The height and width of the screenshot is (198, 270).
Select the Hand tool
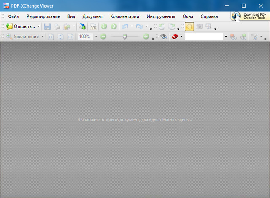coord(189,26)
